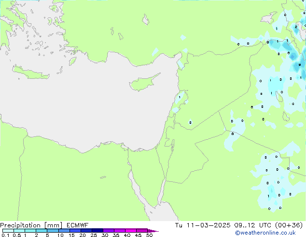Click the legend value "40"
Image resolution: width=306 pixels, height=237 pixels.
tap(127, 235)
